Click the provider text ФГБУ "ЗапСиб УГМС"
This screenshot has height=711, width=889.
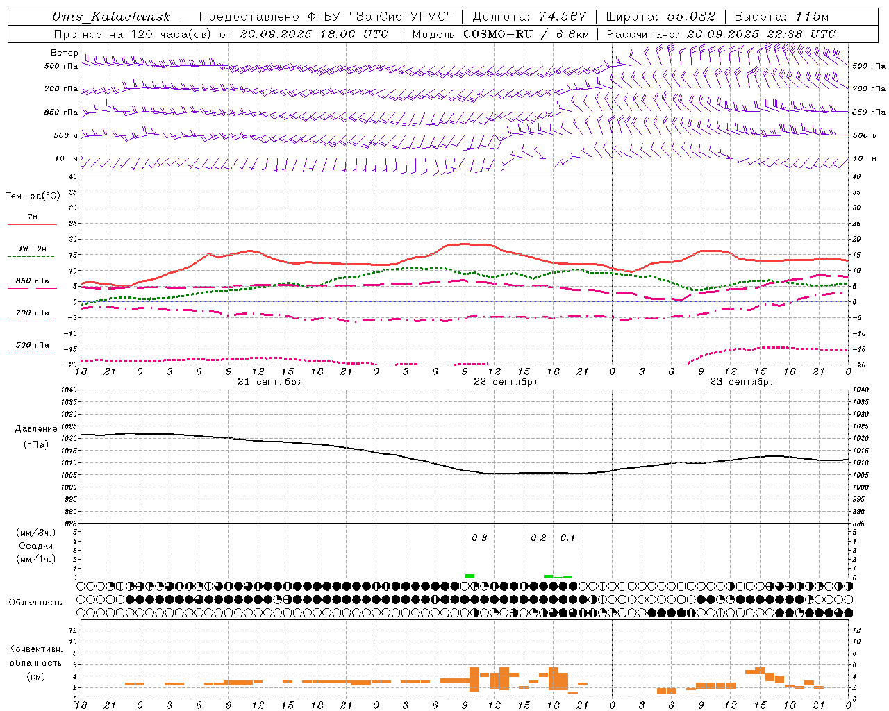381,17
